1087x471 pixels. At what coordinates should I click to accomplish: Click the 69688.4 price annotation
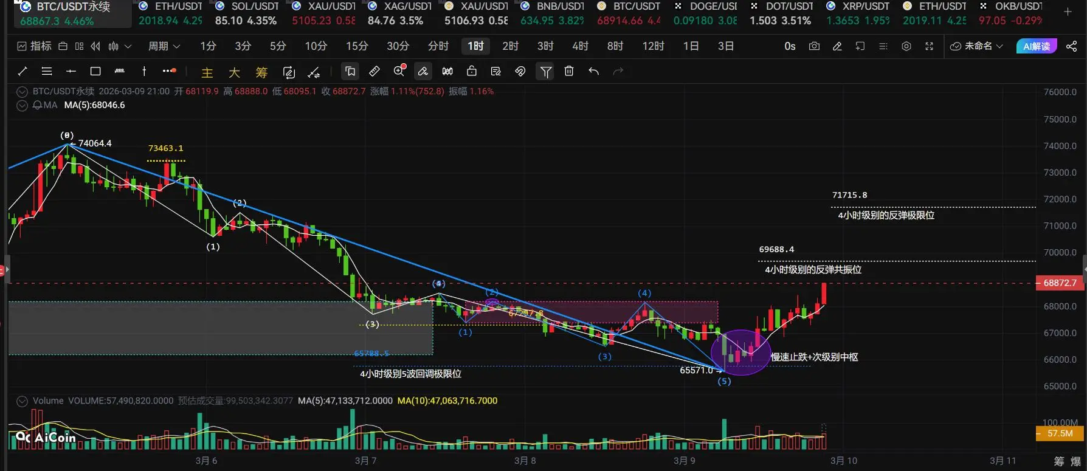tap(776, 249)
